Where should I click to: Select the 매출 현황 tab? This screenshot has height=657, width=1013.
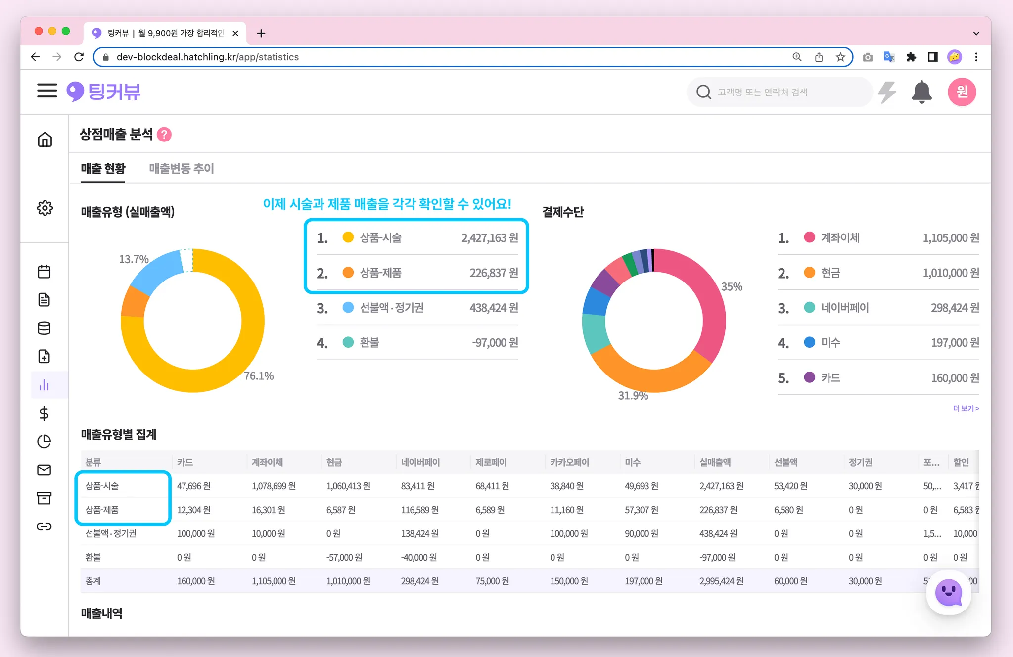coord(103,169)
